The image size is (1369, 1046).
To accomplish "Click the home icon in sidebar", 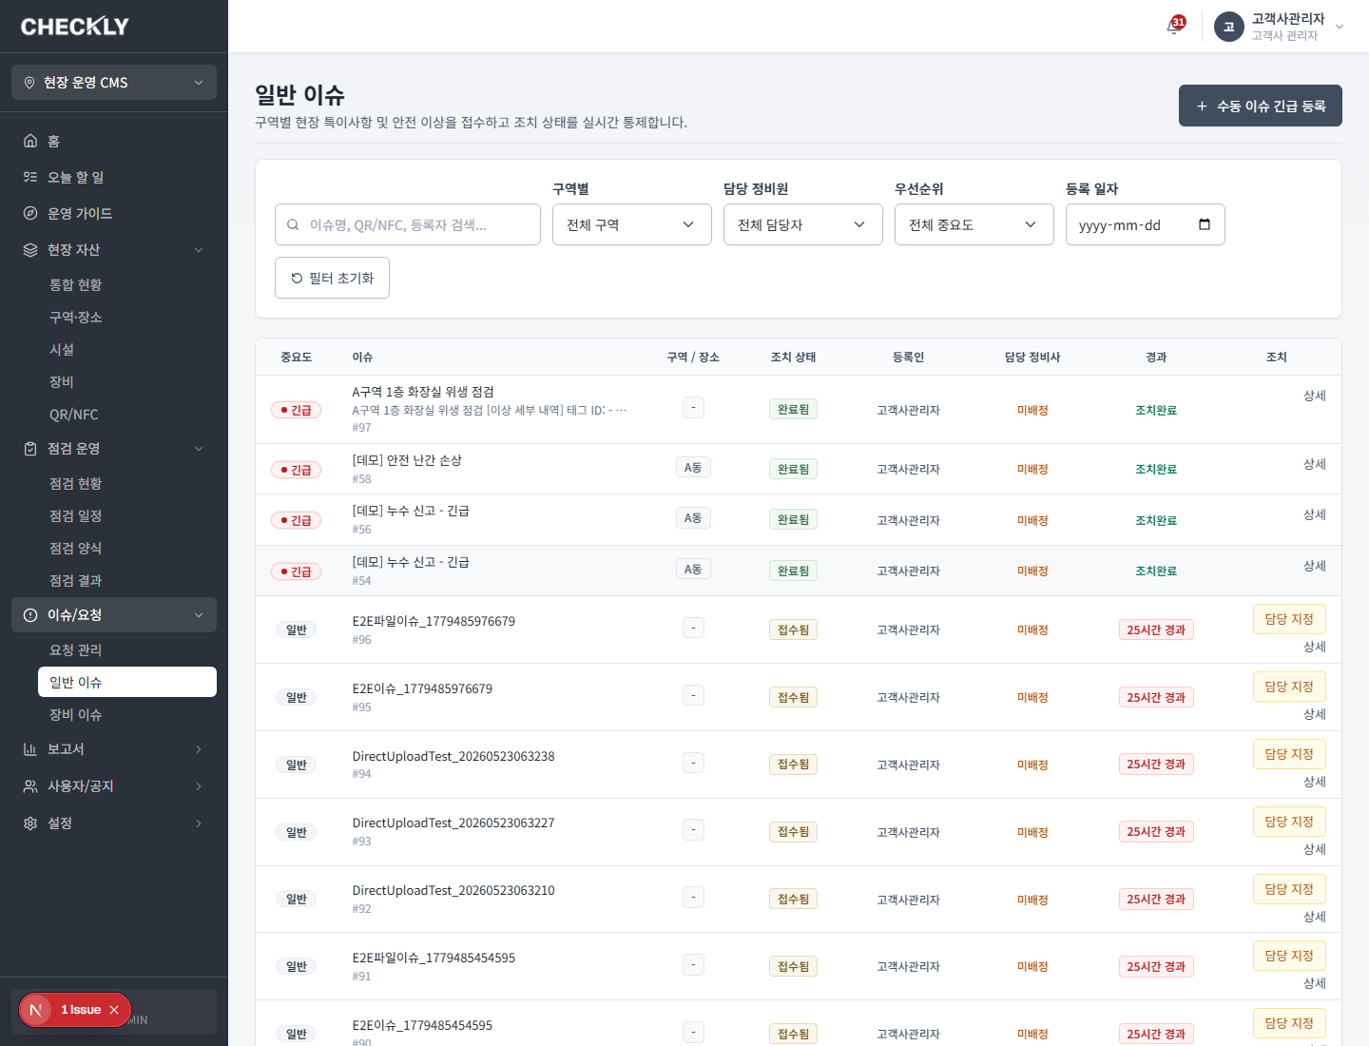I will 30,141.
